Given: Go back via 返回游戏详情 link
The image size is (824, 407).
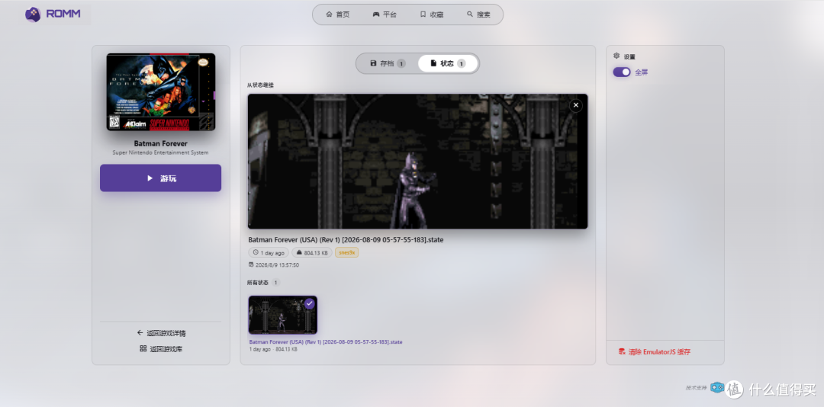Looking at the screenshot, I should click(x=161, y=333).
